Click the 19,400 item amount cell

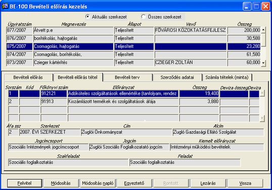(199, 94)
